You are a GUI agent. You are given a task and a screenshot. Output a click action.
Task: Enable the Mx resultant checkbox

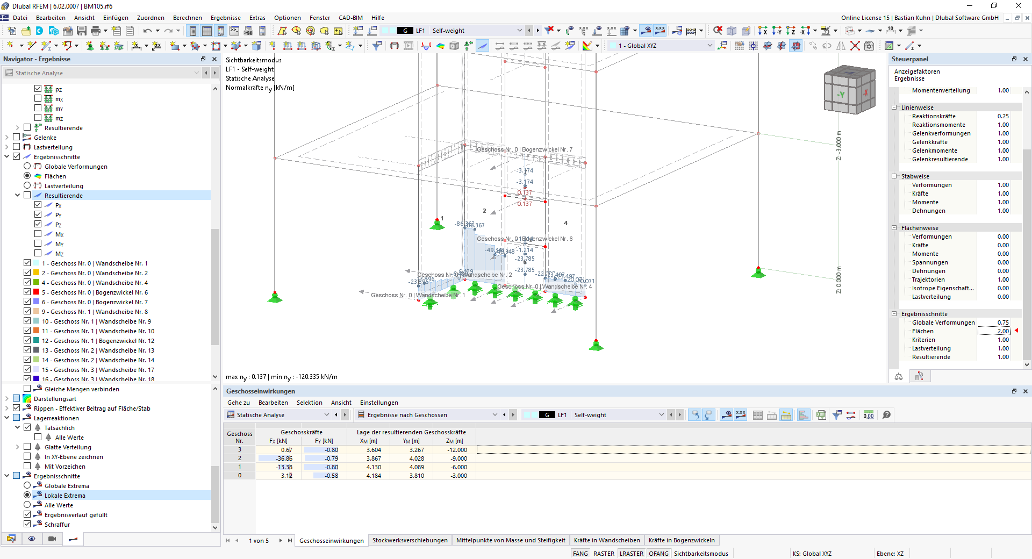coord(38,234)
